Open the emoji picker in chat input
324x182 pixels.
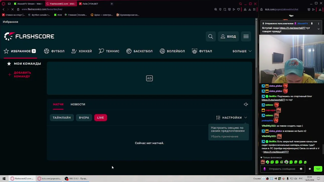click(301, 169)
